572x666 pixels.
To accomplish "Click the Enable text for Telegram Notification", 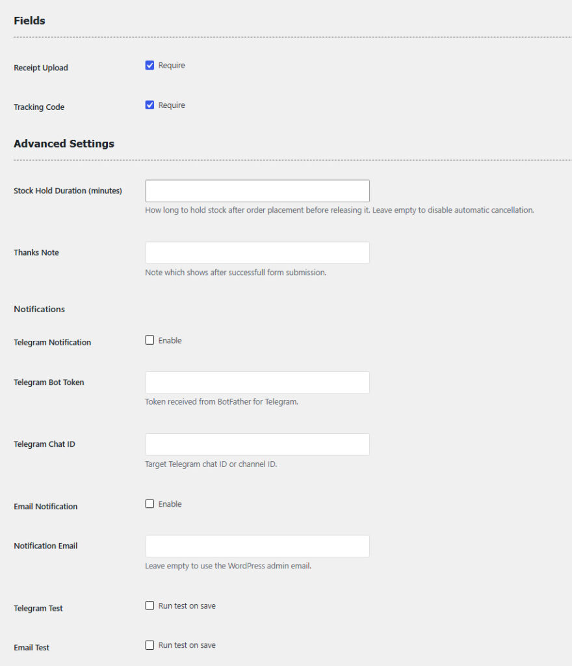I will coord(170,340).
